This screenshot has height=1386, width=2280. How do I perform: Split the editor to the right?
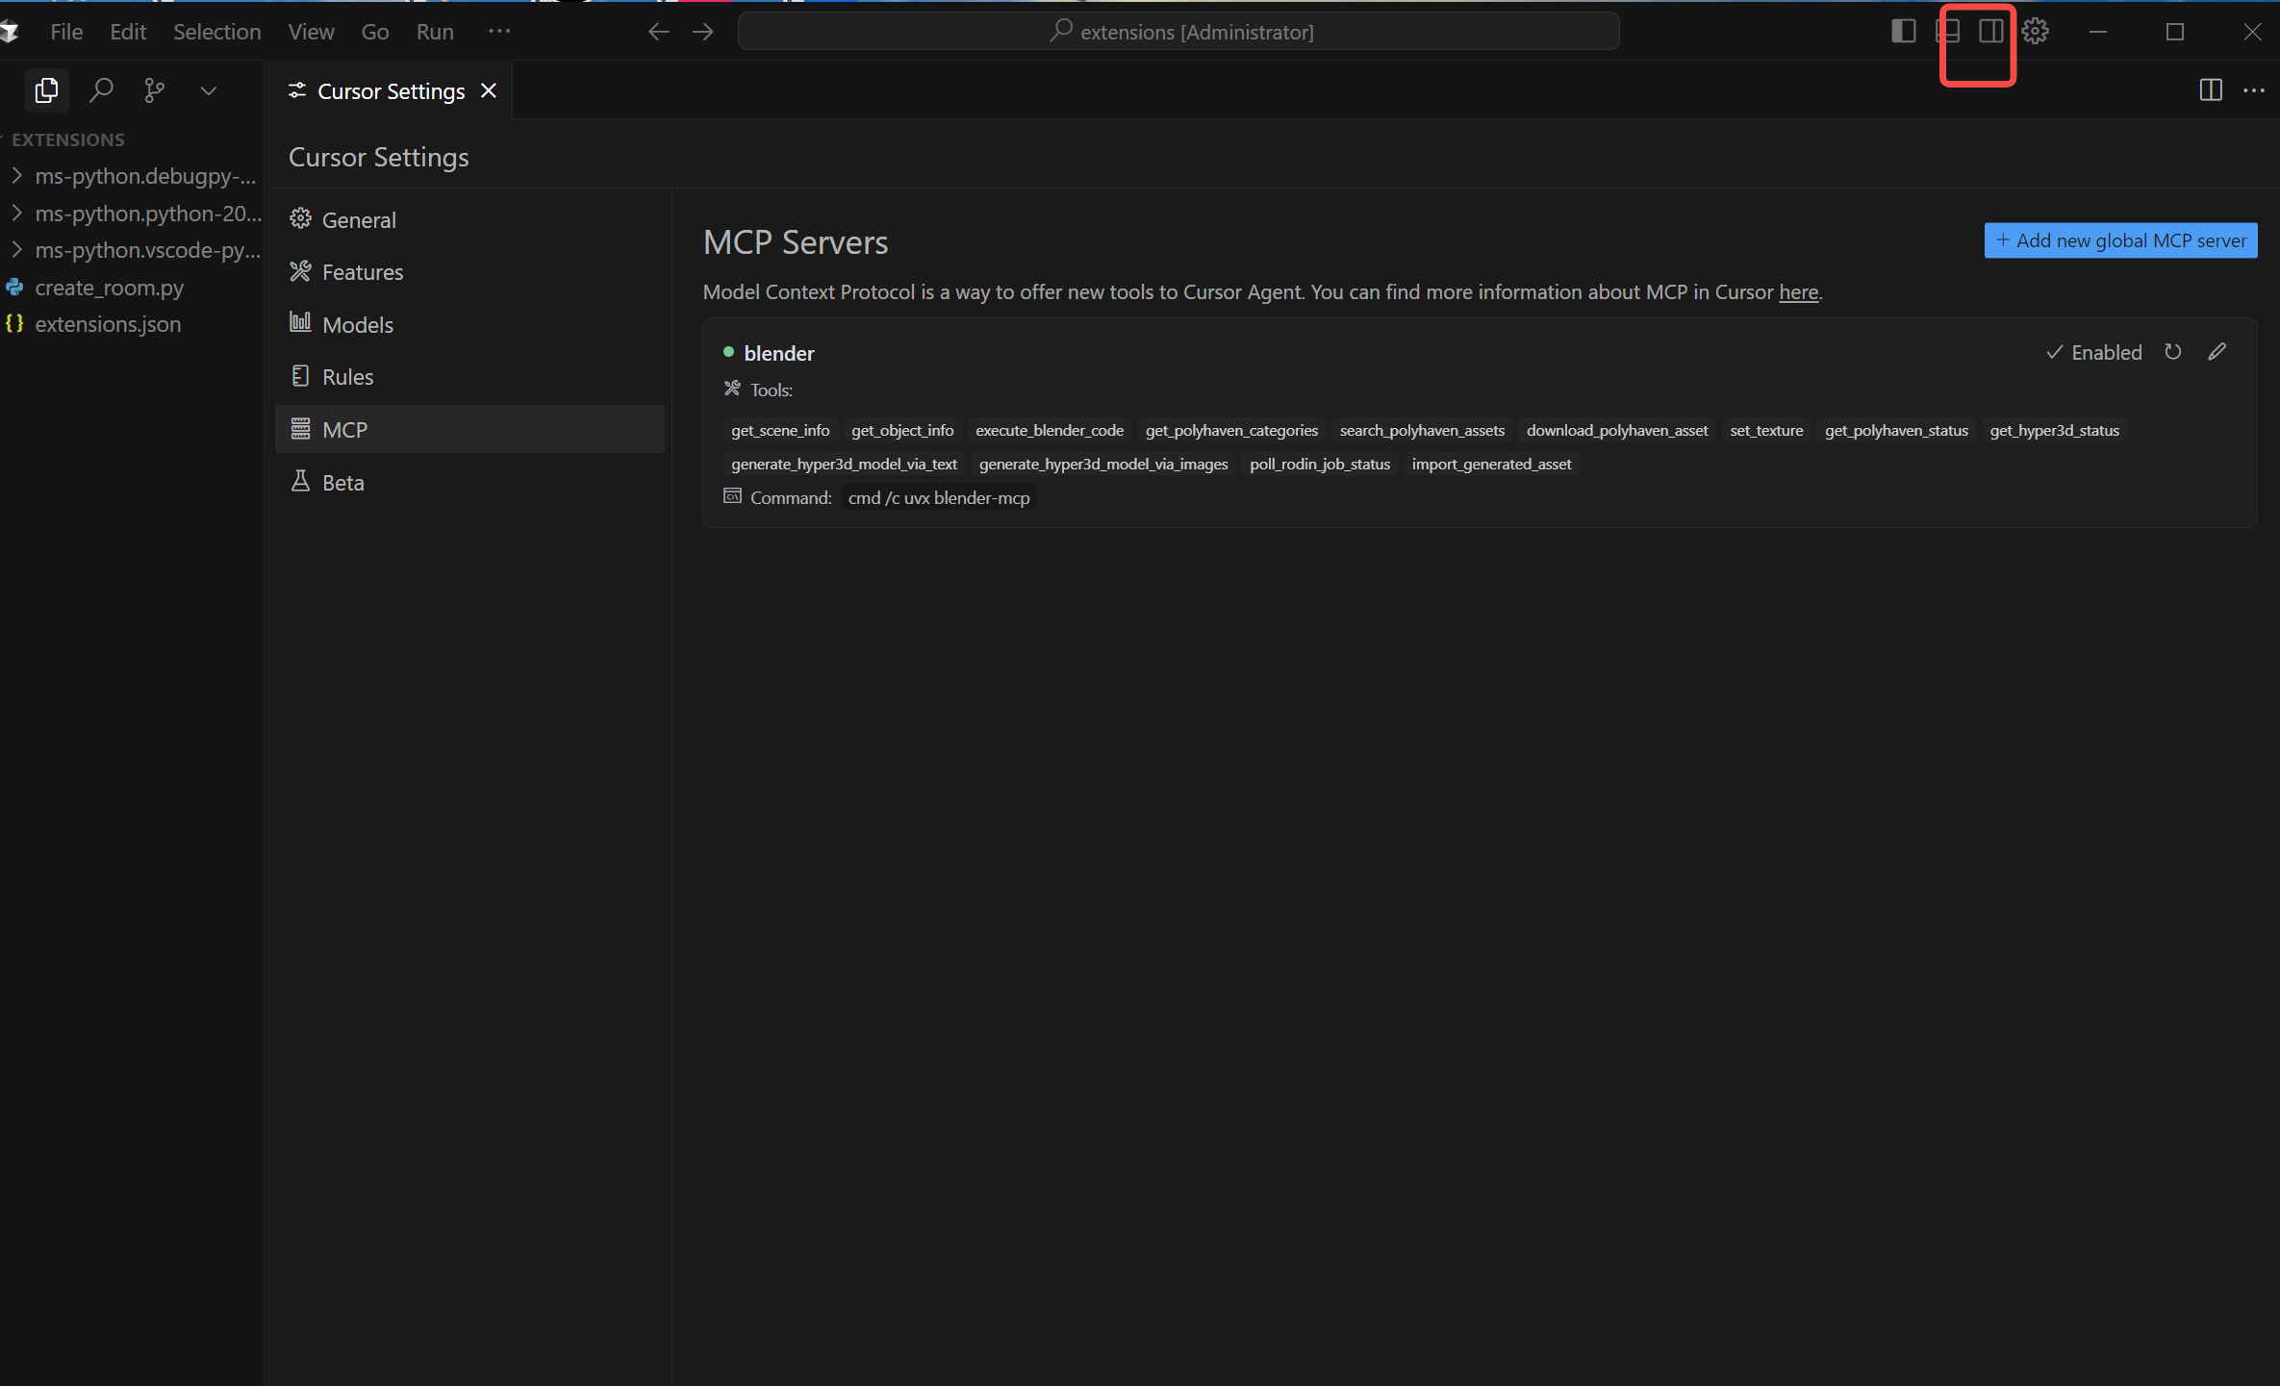2210,90
